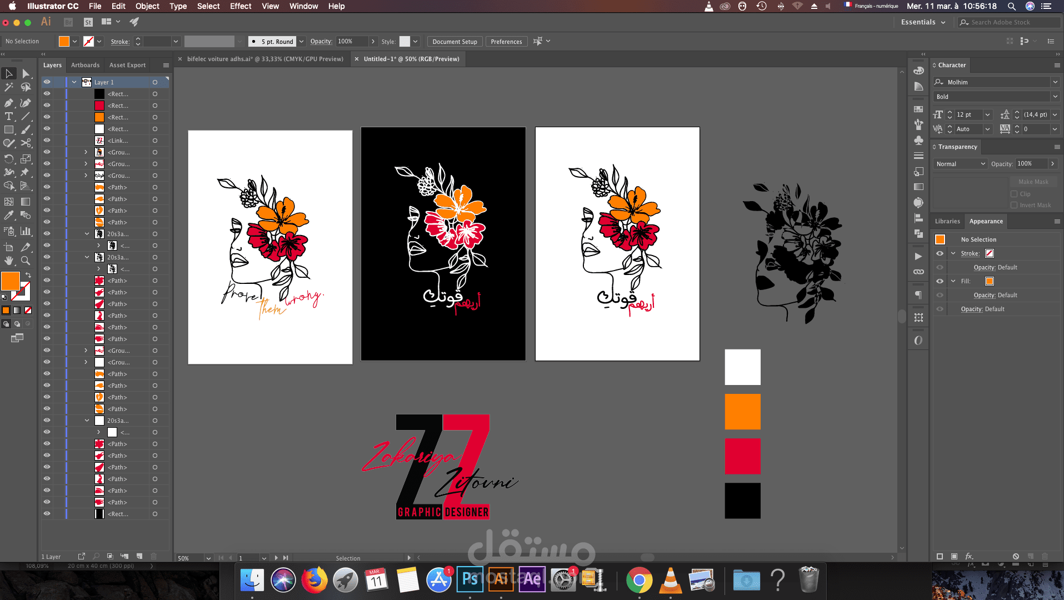The width and height of the screenshot is (1064, 600).
Task: Select the Column Graph tool
Action: point(26,231)
